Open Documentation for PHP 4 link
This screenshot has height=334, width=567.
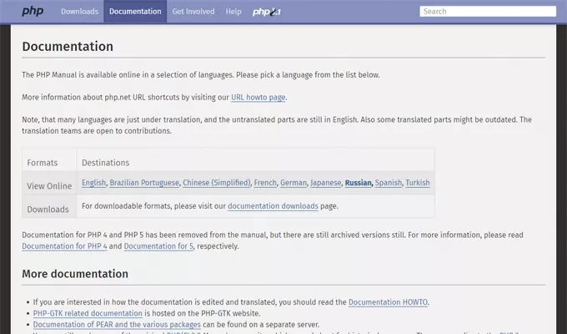64,246
